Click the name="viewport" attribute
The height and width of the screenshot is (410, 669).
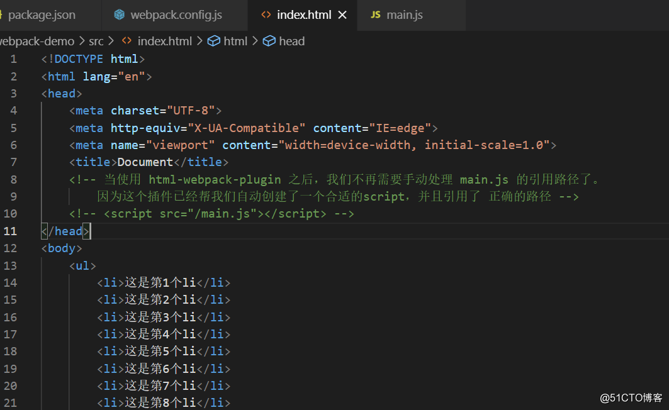coord(162,145)
